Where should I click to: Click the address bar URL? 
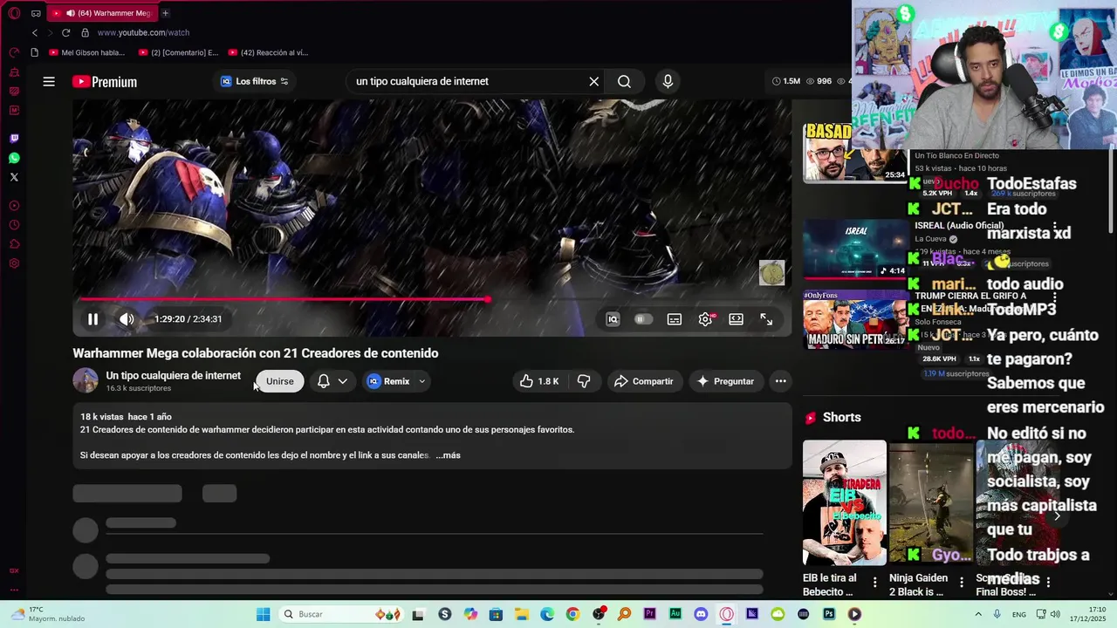click(x=143, y=32)
